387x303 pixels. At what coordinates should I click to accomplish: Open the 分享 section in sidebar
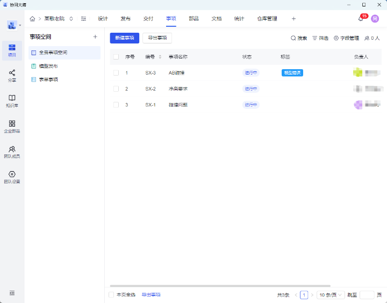tap(12, 76)
